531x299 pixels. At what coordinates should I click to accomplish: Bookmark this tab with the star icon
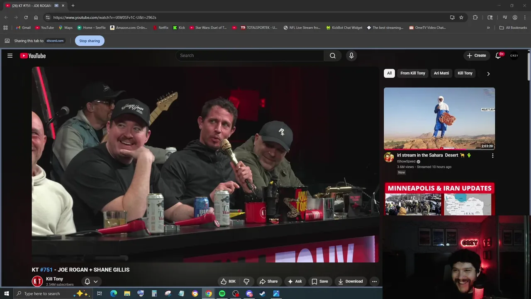click(x=461, y=17)
